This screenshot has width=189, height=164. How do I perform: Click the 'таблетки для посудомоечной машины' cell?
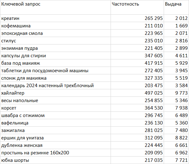(45, 71)
